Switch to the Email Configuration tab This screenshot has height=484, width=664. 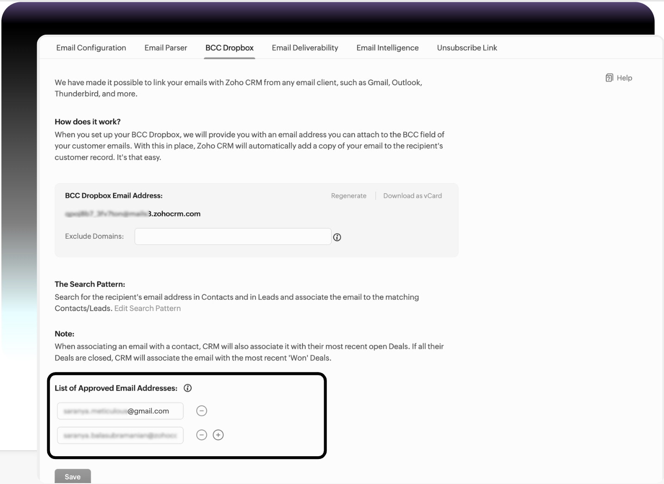pos(91,48)
